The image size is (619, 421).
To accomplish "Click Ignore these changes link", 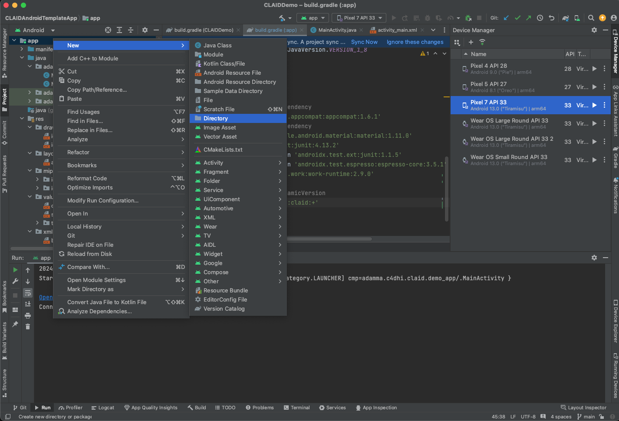I will 415,42.
